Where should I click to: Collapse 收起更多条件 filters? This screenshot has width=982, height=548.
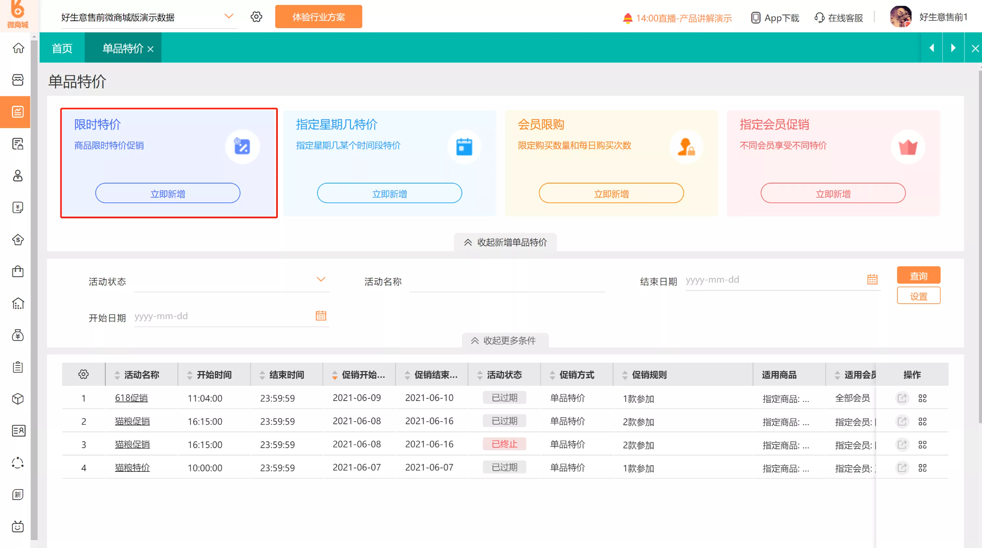tap(505, 340)
